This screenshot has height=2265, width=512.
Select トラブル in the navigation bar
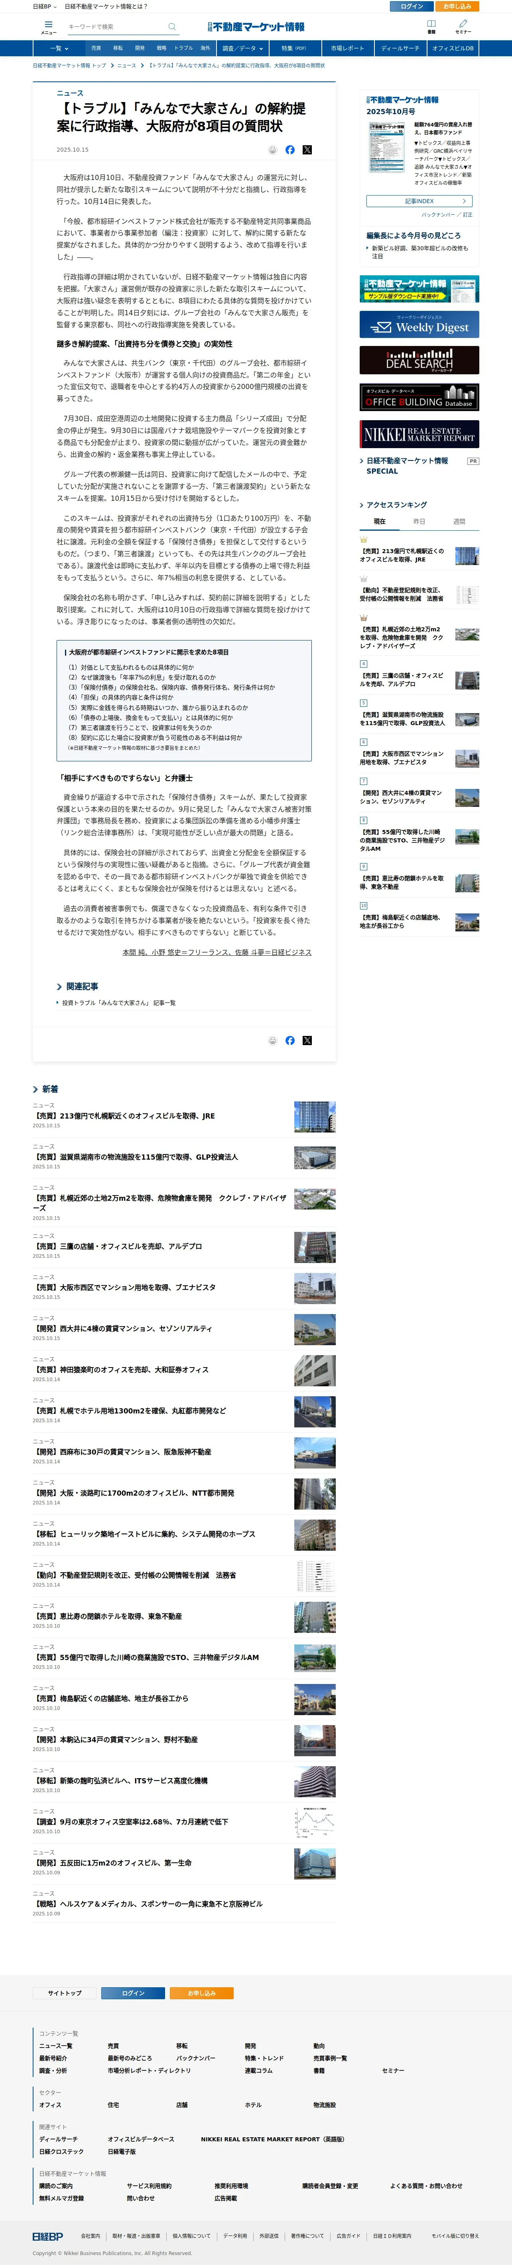coord(183,48)
